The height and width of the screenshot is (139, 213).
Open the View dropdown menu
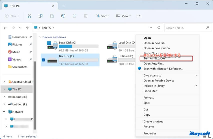[x=124, y=16]
